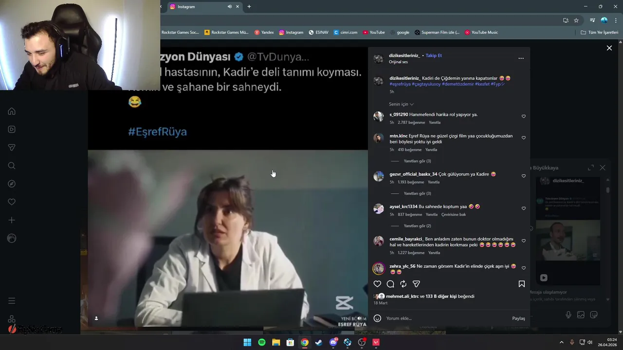Open sticker picker in chat popup

[594, 315]
